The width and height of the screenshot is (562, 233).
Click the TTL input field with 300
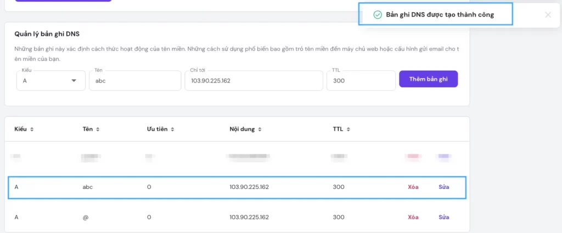[359, 81]
